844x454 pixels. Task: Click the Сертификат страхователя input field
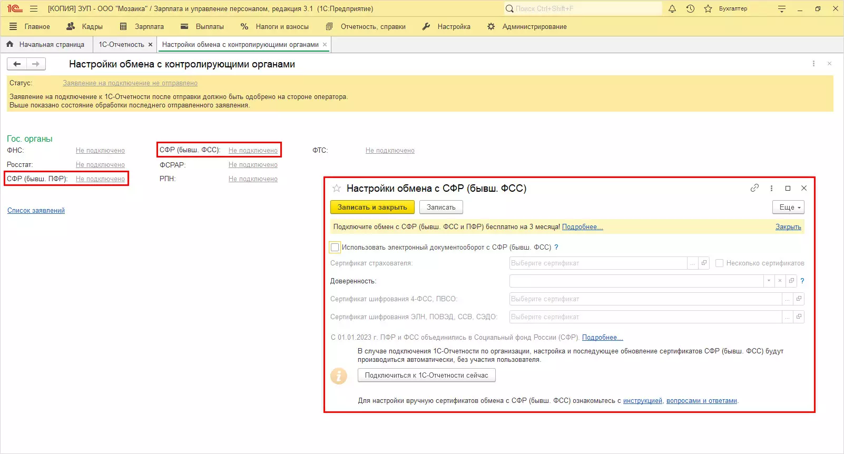pyautogui.click(x=598, y=263)
